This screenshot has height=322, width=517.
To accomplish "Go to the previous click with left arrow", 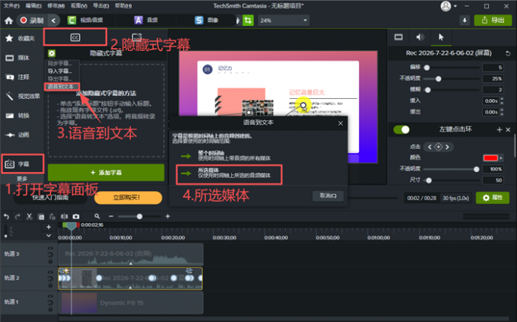I will (x=430, y=147).
